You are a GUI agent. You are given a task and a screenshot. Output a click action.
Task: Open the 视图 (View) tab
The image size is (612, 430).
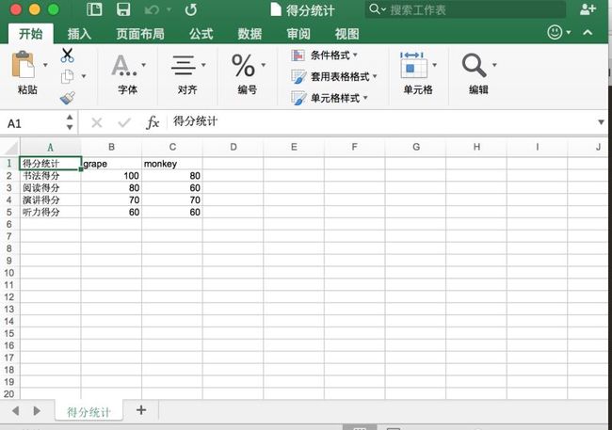tap(346, 34)
